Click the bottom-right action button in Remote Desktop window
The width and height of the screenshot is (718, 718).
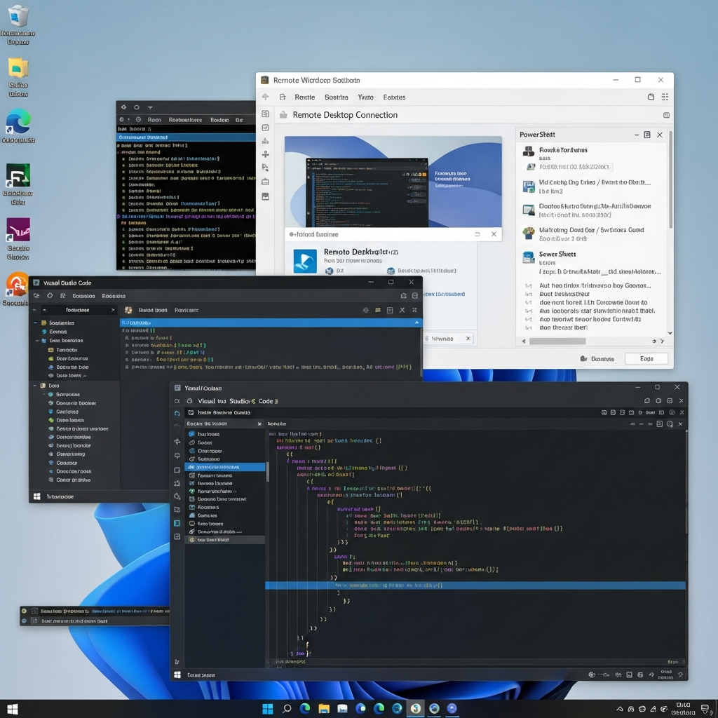coord(646,358)
